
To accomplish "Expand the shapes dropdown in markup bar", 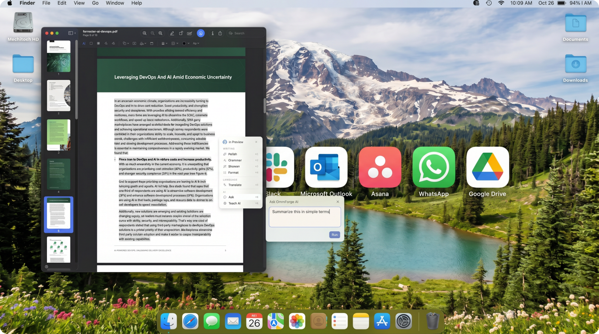I will pos(126,43).
